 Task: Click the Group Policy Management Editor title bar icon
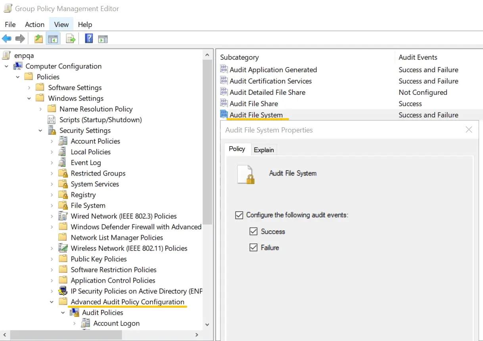tap(9, 8)
